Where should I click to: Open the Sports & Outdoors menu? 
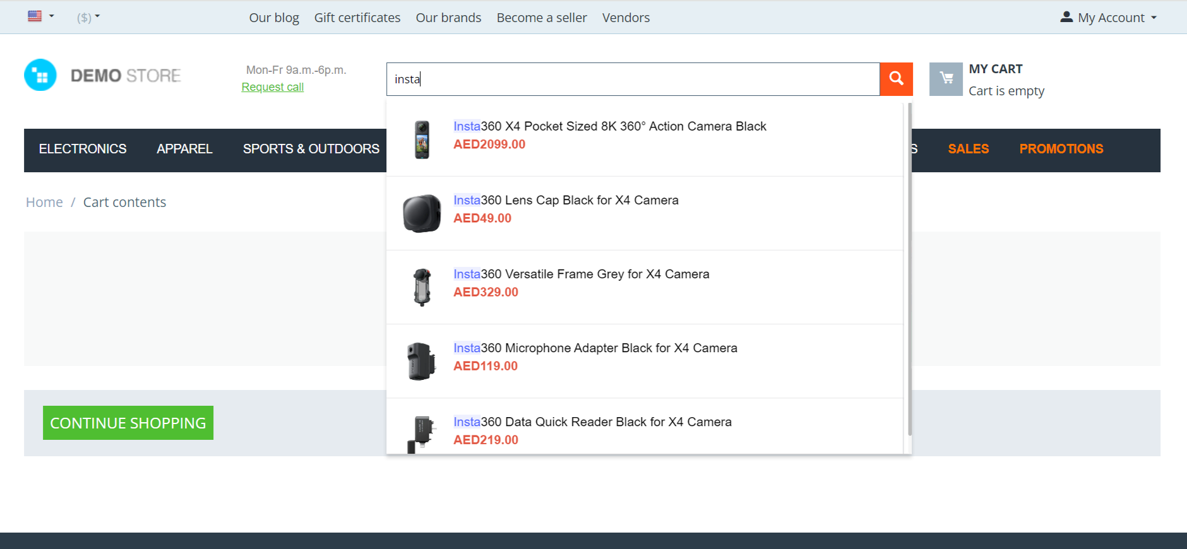pyautogui.click(x=311, y=149)
